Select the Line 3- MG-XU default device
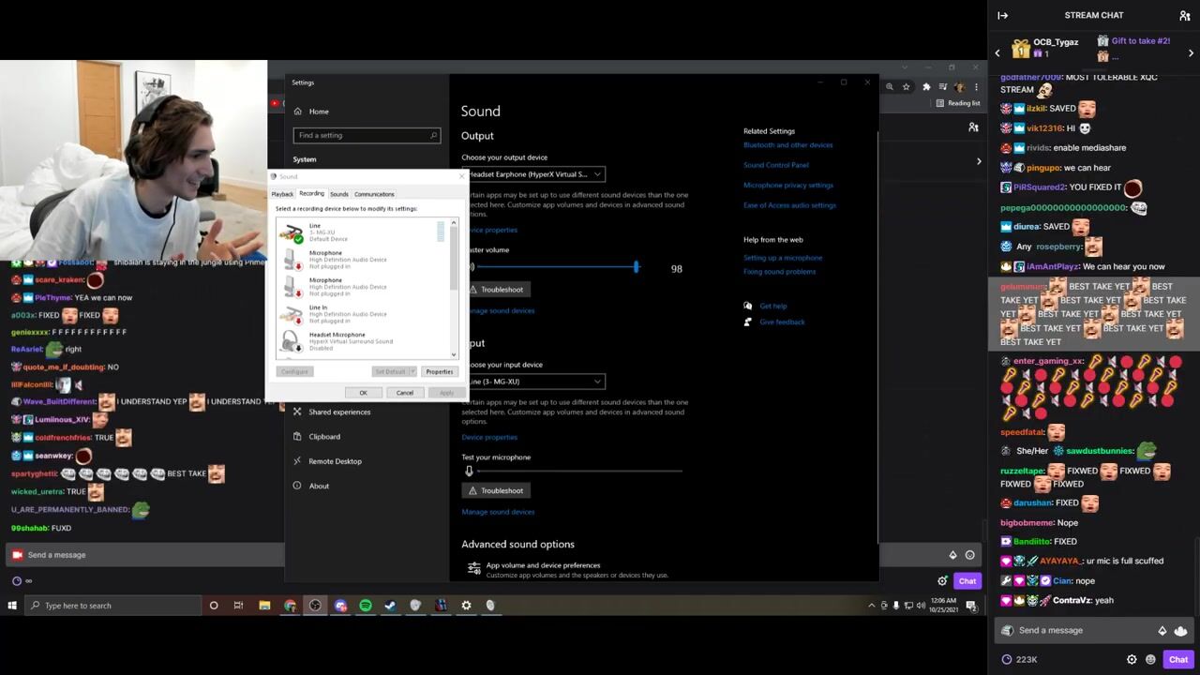 361,232
